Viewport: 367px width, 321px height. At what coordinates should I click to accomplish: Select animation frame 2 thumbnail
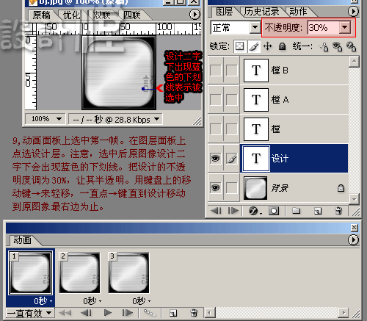[x=79, y=273]
